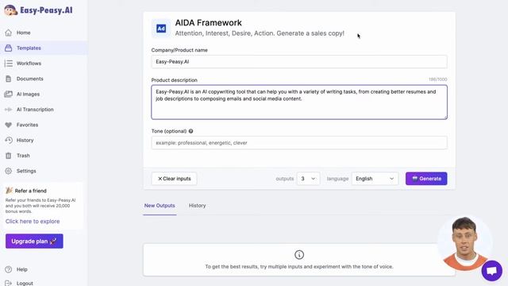The image size is (508, 286).
Task: Click the Easy-Peasy.AI logo
Action: (38, 10)
